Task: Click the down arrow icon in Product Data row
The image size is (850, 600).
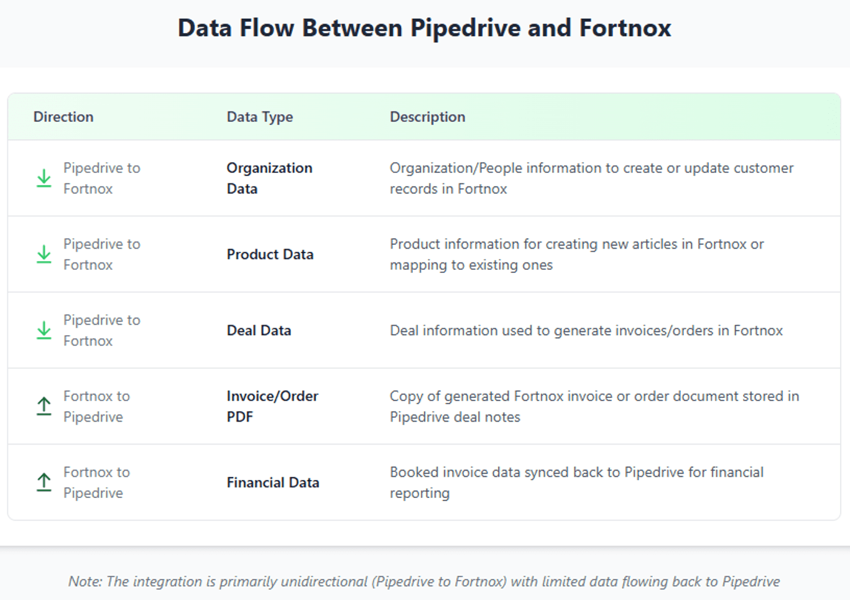Action: click(x=44, y=254)
